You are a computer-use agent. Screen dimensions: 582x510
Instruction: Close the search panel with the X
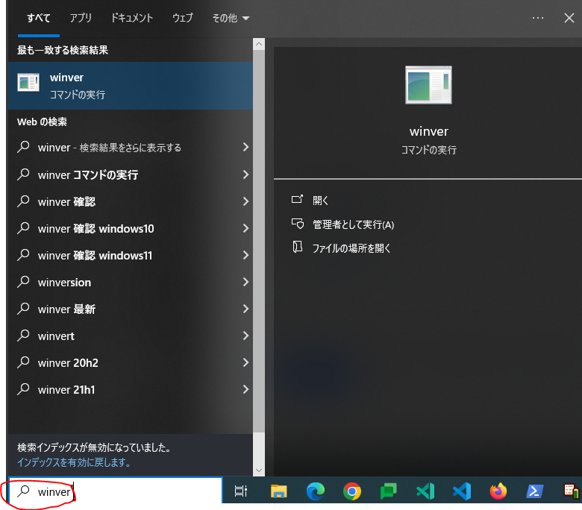tap(569, 18)
